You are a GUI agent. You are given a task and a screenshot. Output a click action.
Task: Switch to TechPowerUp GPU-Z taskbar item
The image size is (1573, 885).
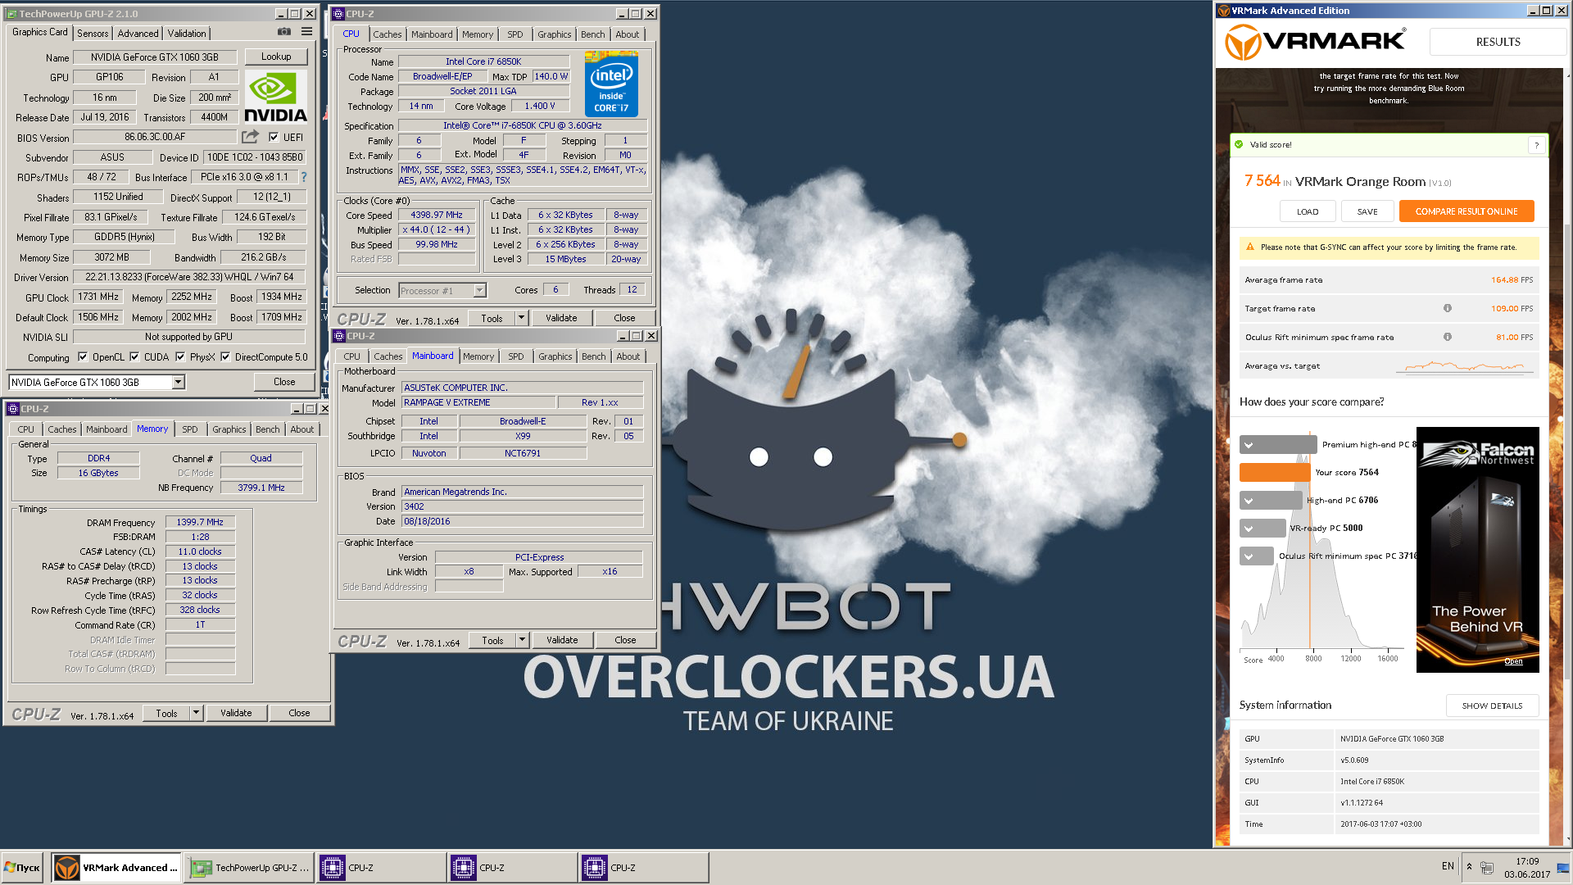(x=250, y=867)
